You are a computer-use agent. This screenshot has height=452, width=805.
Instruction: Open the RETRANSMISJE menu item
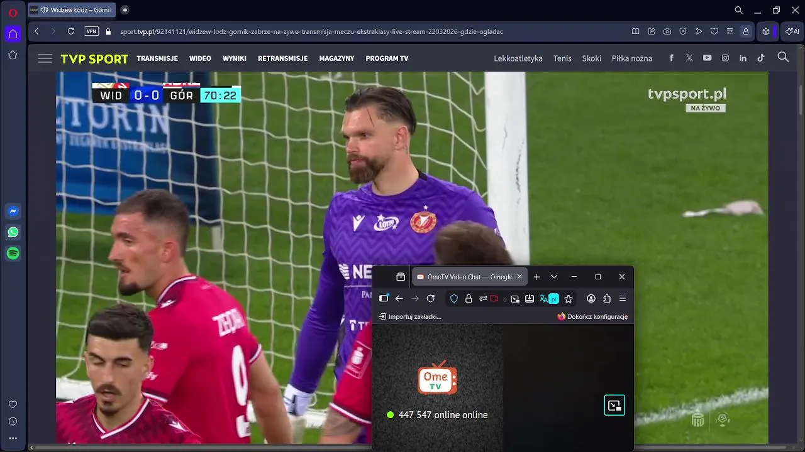(x=282, y=58)
